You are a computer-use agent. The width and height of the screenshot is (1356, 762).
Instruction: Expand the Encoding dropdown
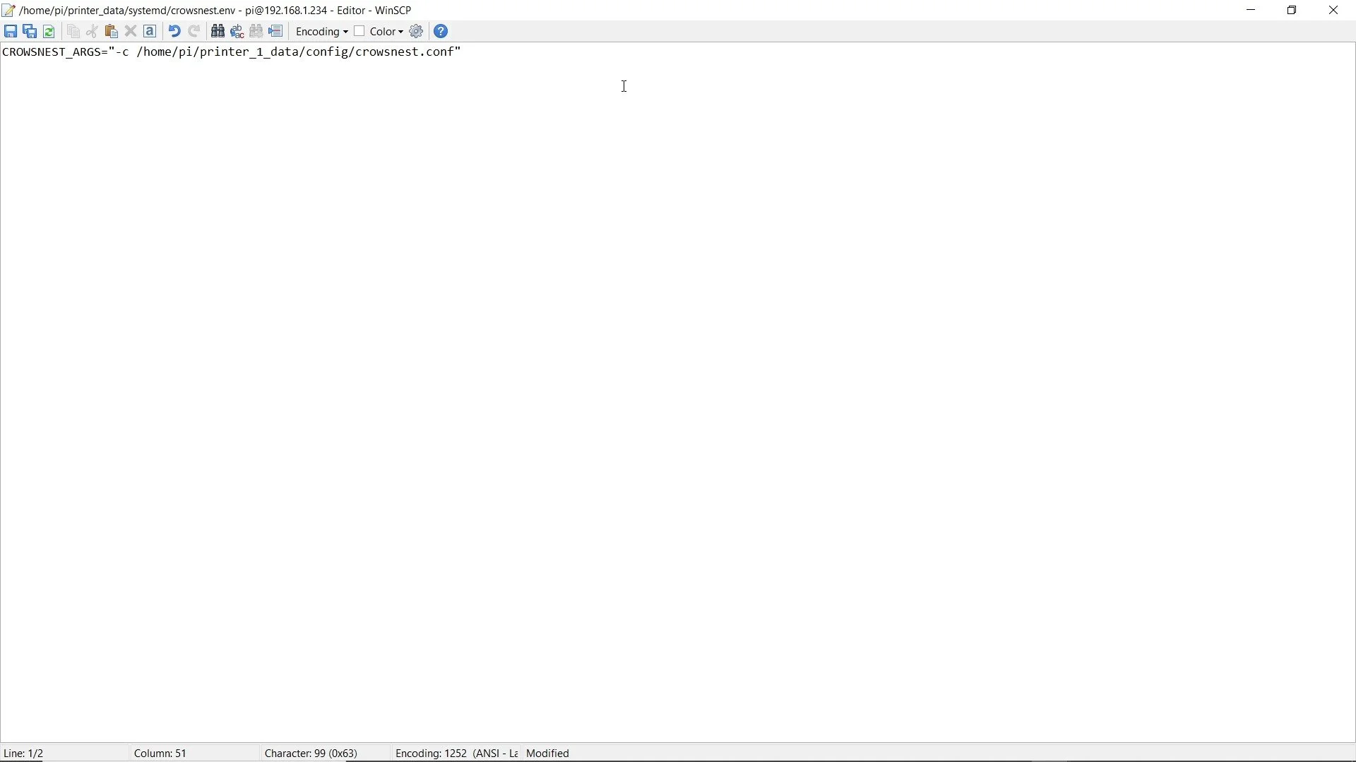tap(322, 32)
